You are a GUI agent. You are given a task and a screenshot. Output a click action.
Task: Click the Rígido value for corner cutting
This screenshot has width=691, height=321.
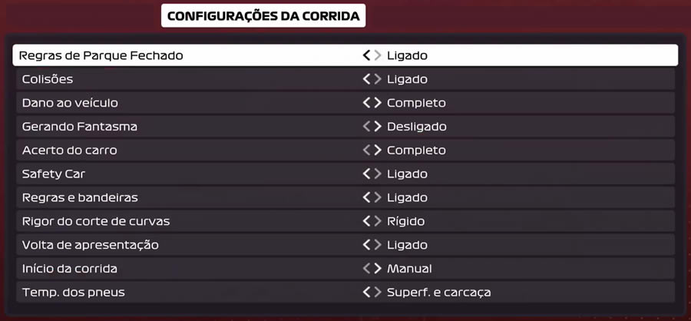[406, 221]
